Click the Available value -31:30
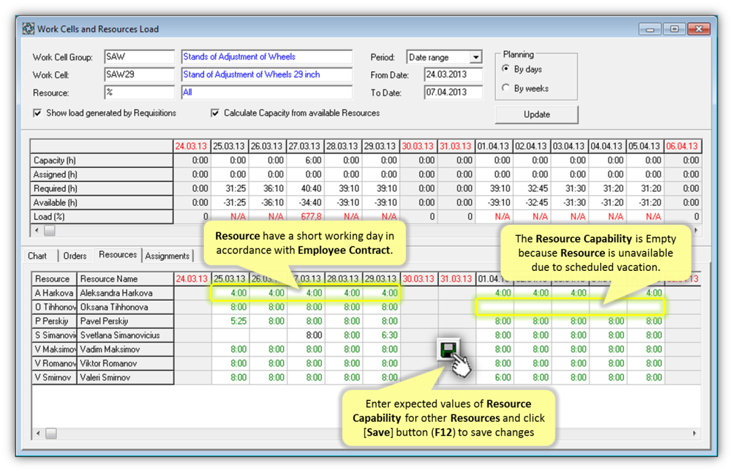This screenshot has width=733, height=472. (569, 202)
